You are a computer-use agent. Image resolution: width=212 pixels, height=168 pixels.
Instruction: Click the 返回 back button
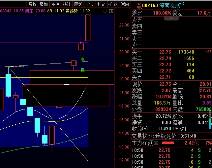pyautogui.click(x=125, y=4)
